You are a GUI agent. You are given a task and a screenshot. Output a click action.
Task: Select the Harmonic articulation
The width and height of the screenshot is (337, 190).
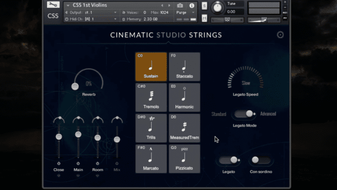click(x=184, y=97)
